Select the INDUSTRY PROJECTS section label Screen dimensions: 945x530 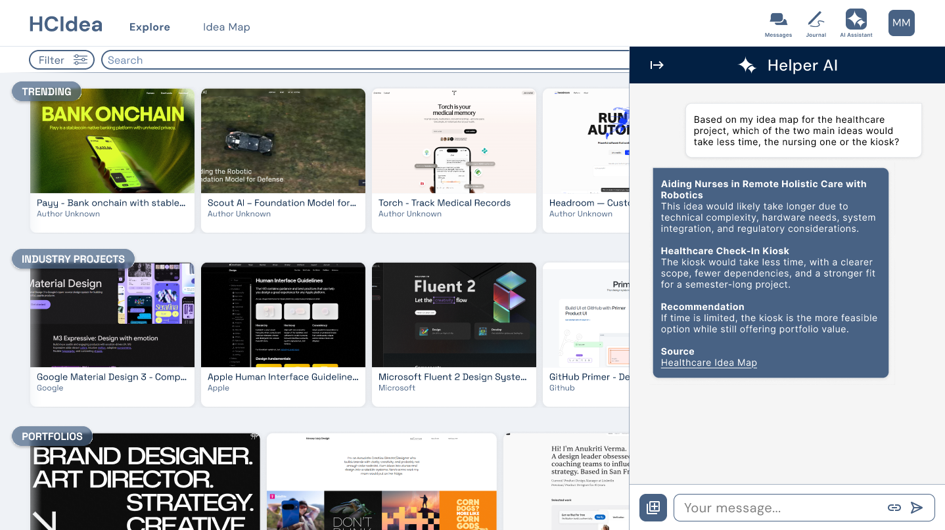pyautogui.click(x=73, y=259)
